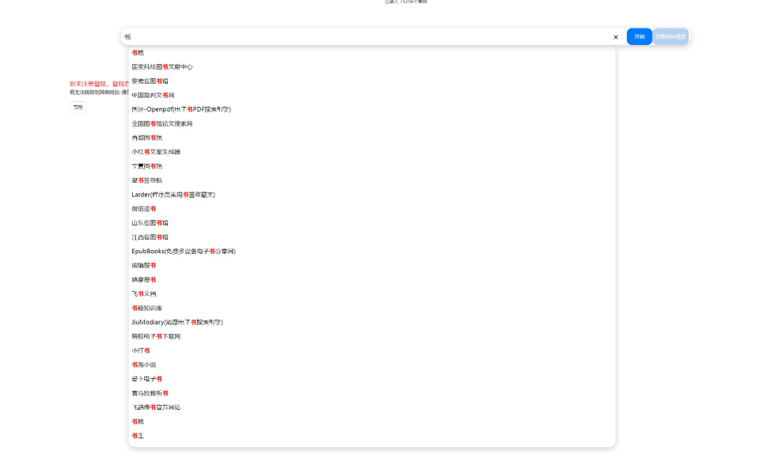The width and height of the screenshot is (759, 459).
Task: Select 宁夏图书馆 suggestion
Action: pyautogui.click(x=372, y=166)
